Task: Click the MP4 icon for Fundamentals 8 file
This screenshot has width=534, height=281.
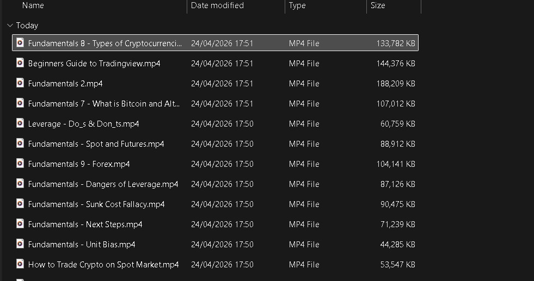Action: 20,43
